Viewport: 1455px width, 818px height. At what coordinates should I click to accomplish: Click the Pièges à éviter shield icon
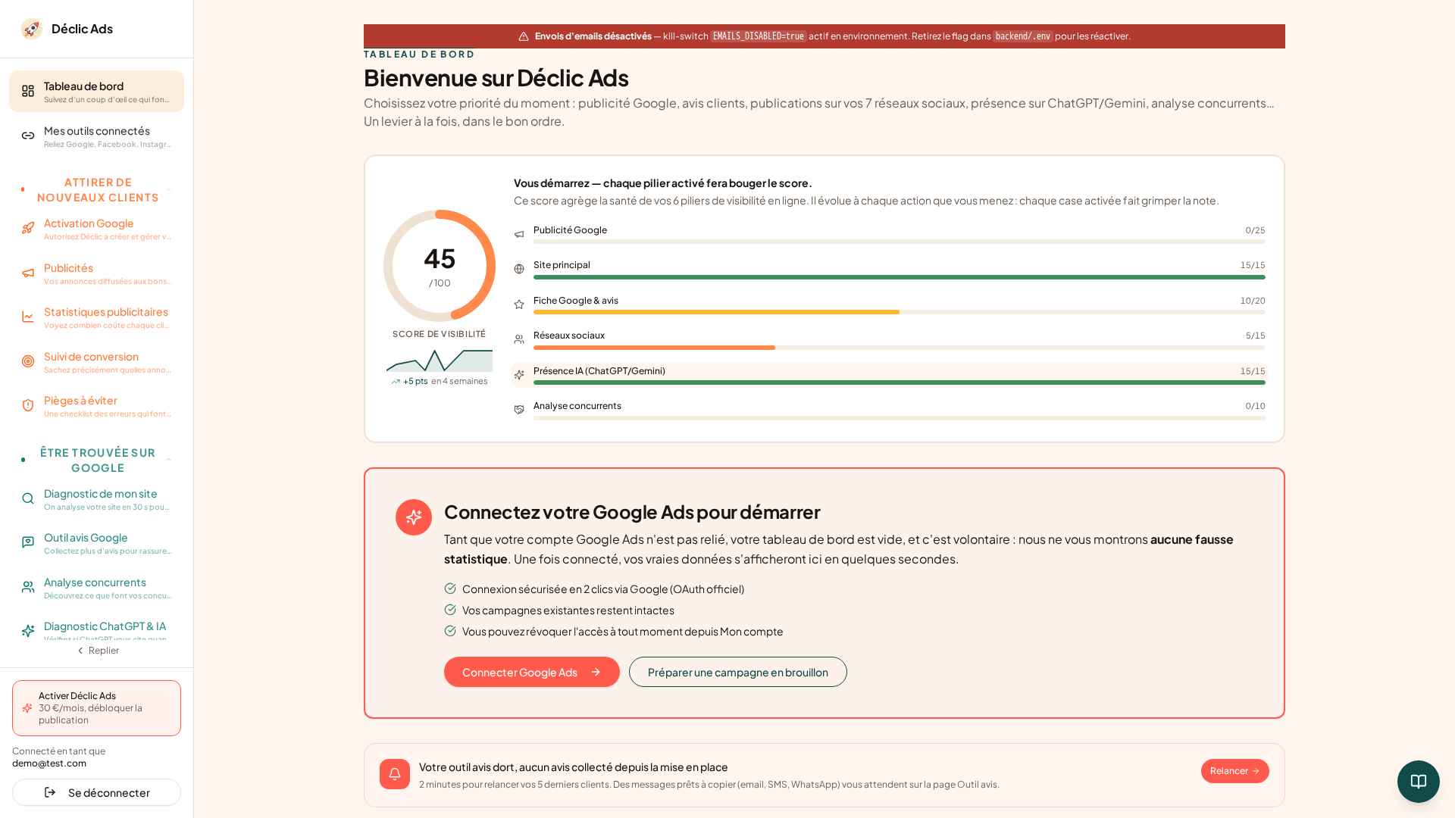coord(28,405)
